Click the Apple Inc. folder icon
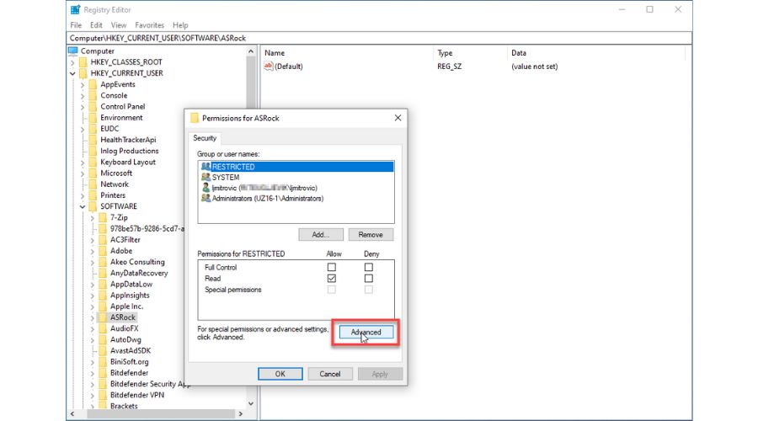This screenshot has width=758, height=421. [103, 306]
